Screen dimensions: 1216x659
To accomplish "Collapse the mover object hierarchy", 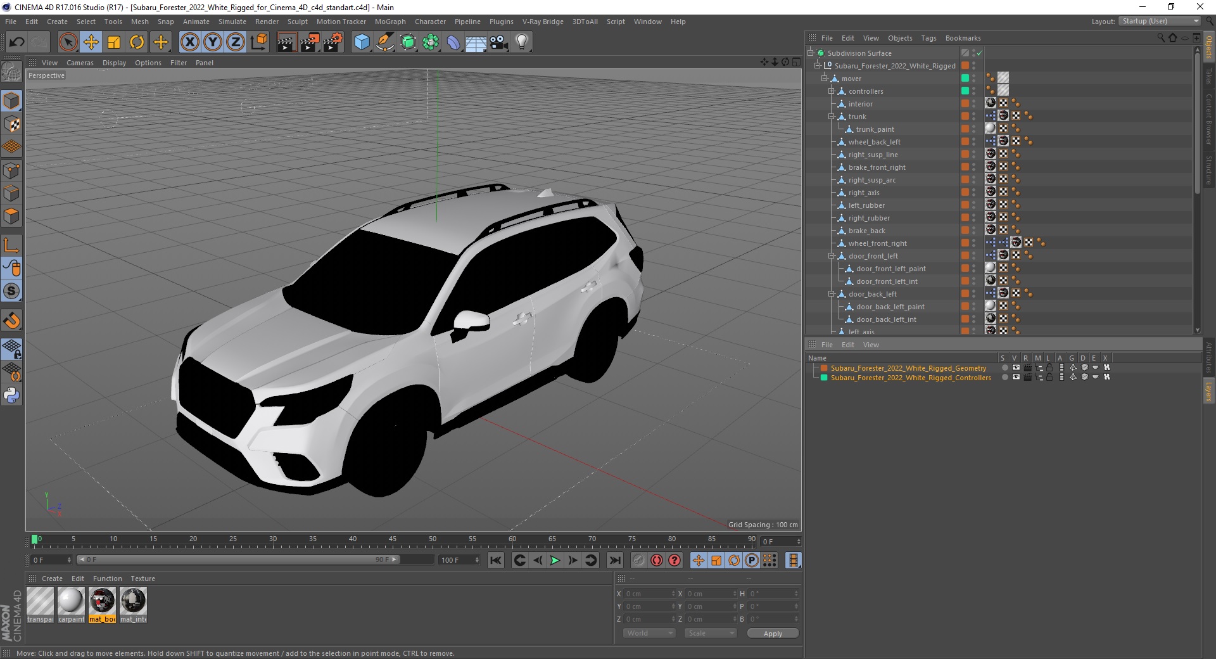I will [825, 78].
